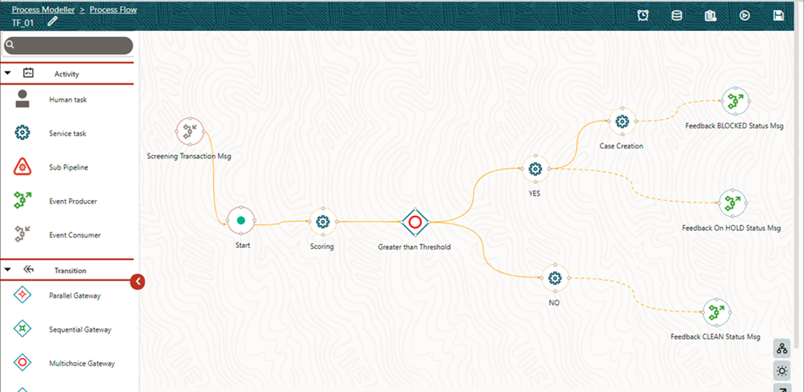804x392 pixels.
Task: Select the Sequential Gateway palette icon
Action: click(22, 329)
